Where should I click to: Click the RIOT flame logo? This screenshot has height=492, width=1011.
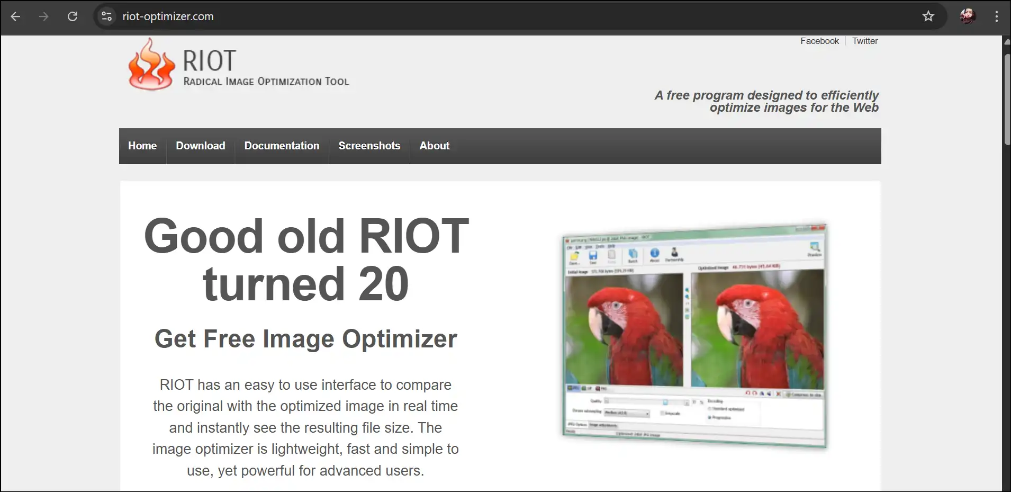coord(151,64)
